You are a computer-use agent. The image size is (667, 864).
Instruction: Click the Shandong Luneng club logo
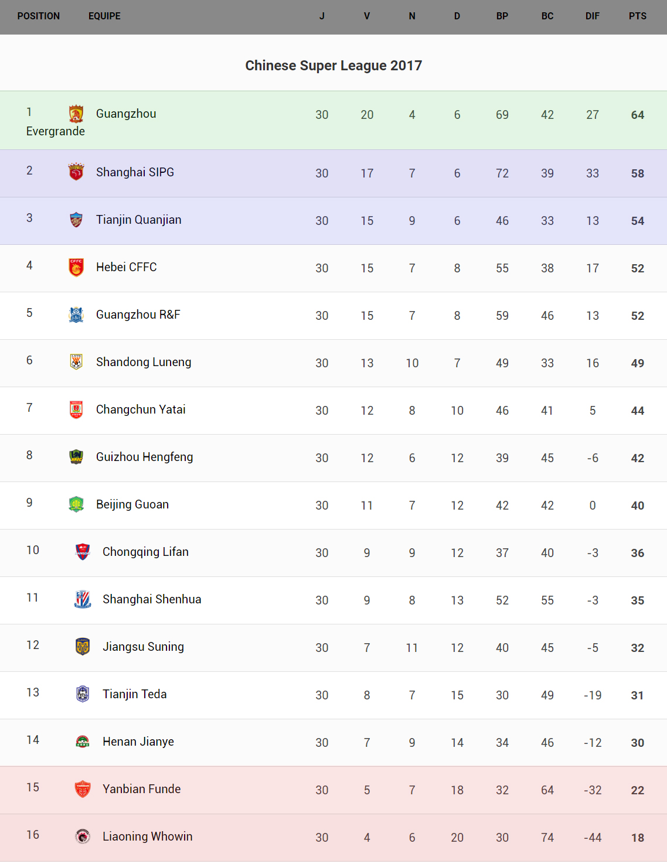(76, 362)
